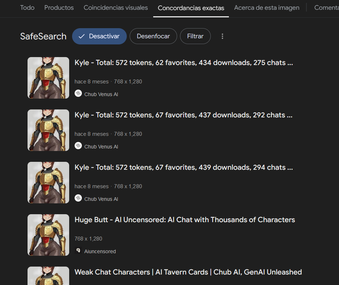Image resolution: width=339 pixels, height=285 pixels.
Task: Click the Aiuncensored site favicon
Action: (x=78, y=250)
